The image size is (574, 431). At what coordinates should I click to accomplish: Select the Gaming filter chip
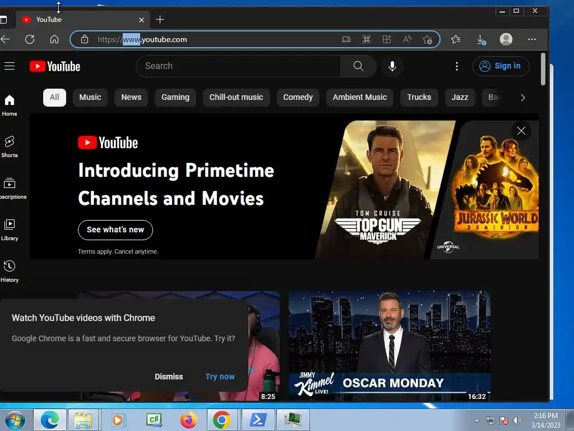(x=175, y=98)
